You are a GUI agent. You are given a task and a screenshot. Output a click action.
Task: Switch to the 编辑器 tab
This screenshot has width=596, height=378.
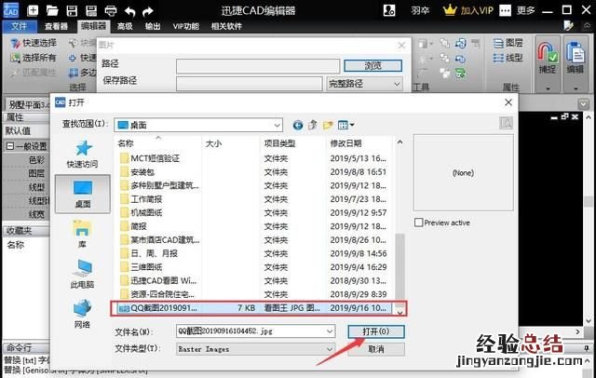93,26
